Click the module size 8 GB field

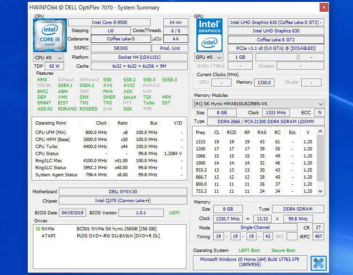click(x=222, y=113)
